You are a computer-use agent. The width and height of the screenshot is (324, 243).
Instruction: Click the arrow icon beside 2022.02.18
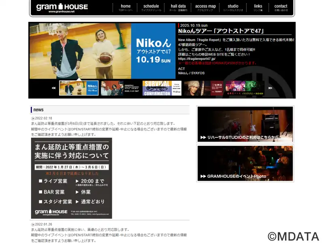[33, 118]
